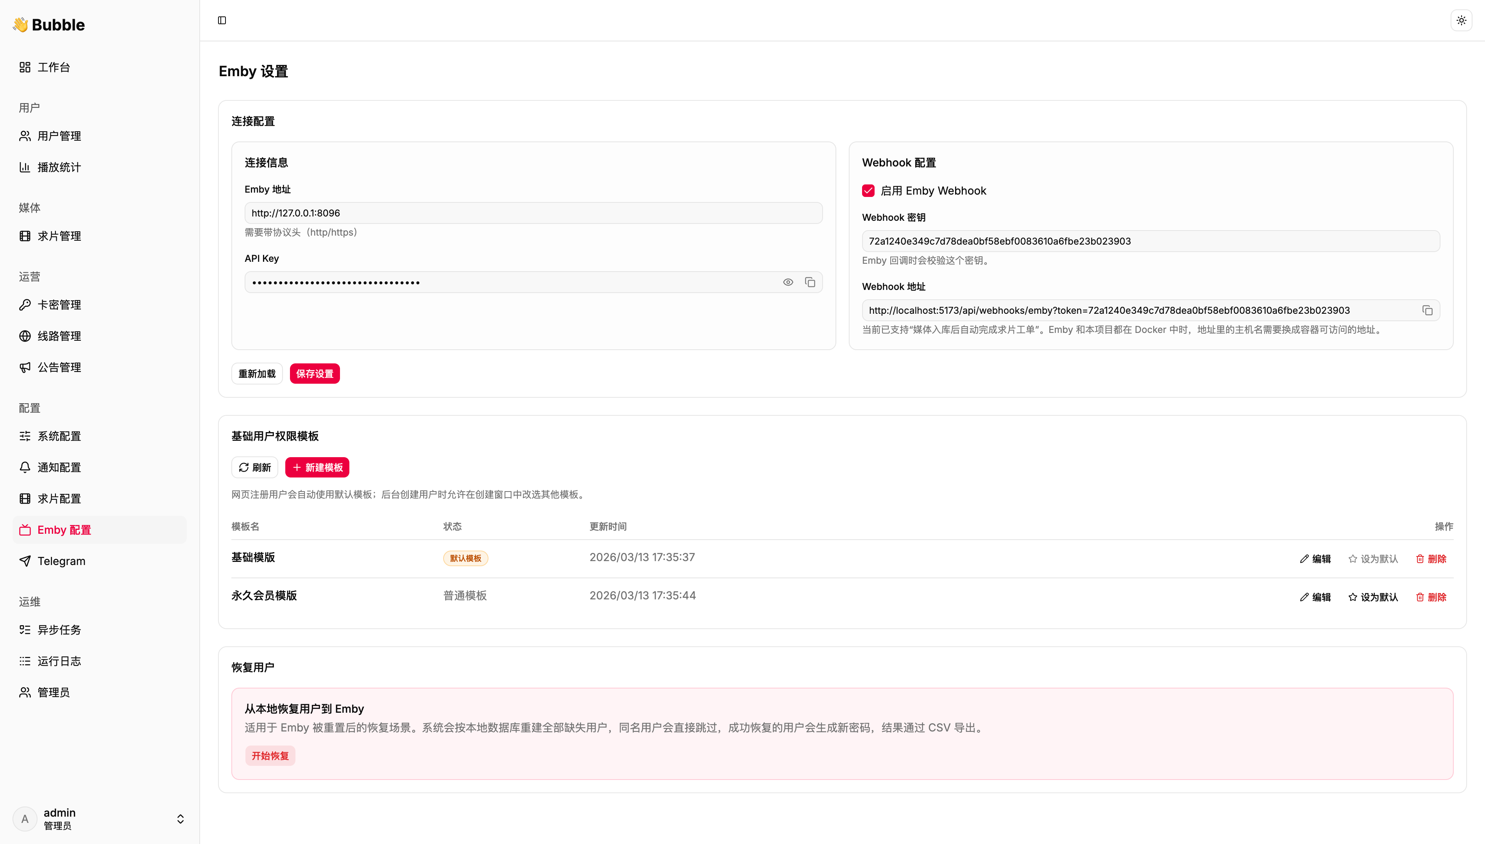The height and width of the screenshot is (844, 1485).
Task: Switch theme with the sun icon
Action: click(1461, 20)
